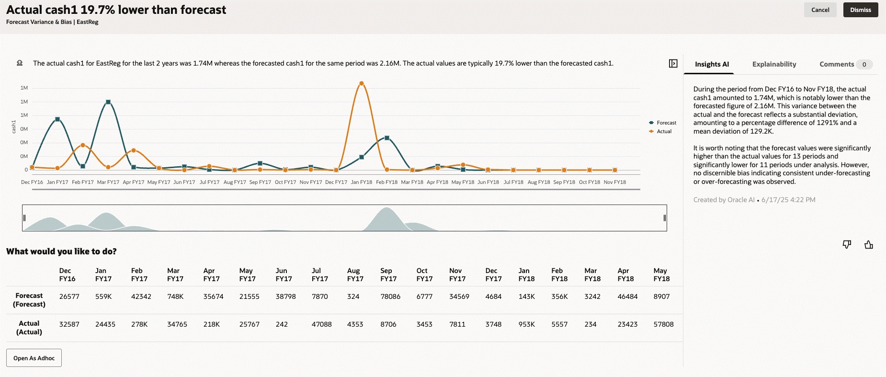The width and height of the screenshot is (886, 377).
Task: Click the Open As Adhoc button
Action: (x=34, y=358)
